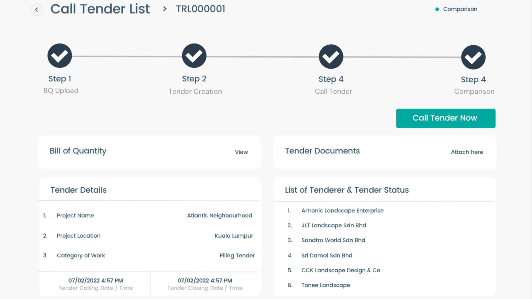This screenshot has width=532, height=299.
Task: Click the Call Tender step checkmark
Action: coord(331,57)
